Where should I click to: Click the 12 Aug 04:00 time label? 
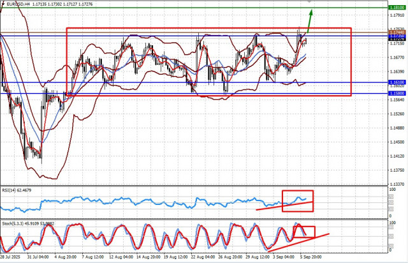(x=121, y=257)
